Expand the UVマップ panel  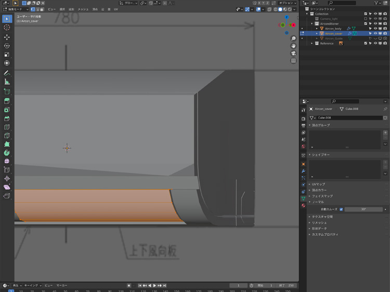[318, 184]
